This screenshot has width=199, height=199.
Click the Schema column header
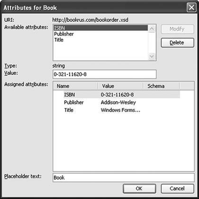[161, 86]
